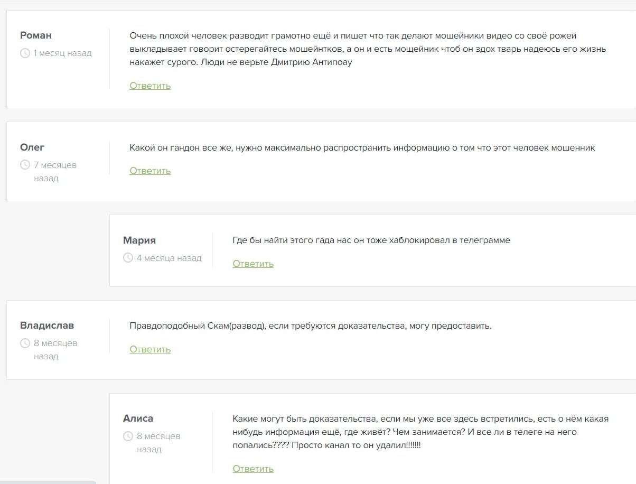Screen dimensions: 636x484
Task: Click the horizontal scrollbar at page bottom
Action: (x=48, y=482)
